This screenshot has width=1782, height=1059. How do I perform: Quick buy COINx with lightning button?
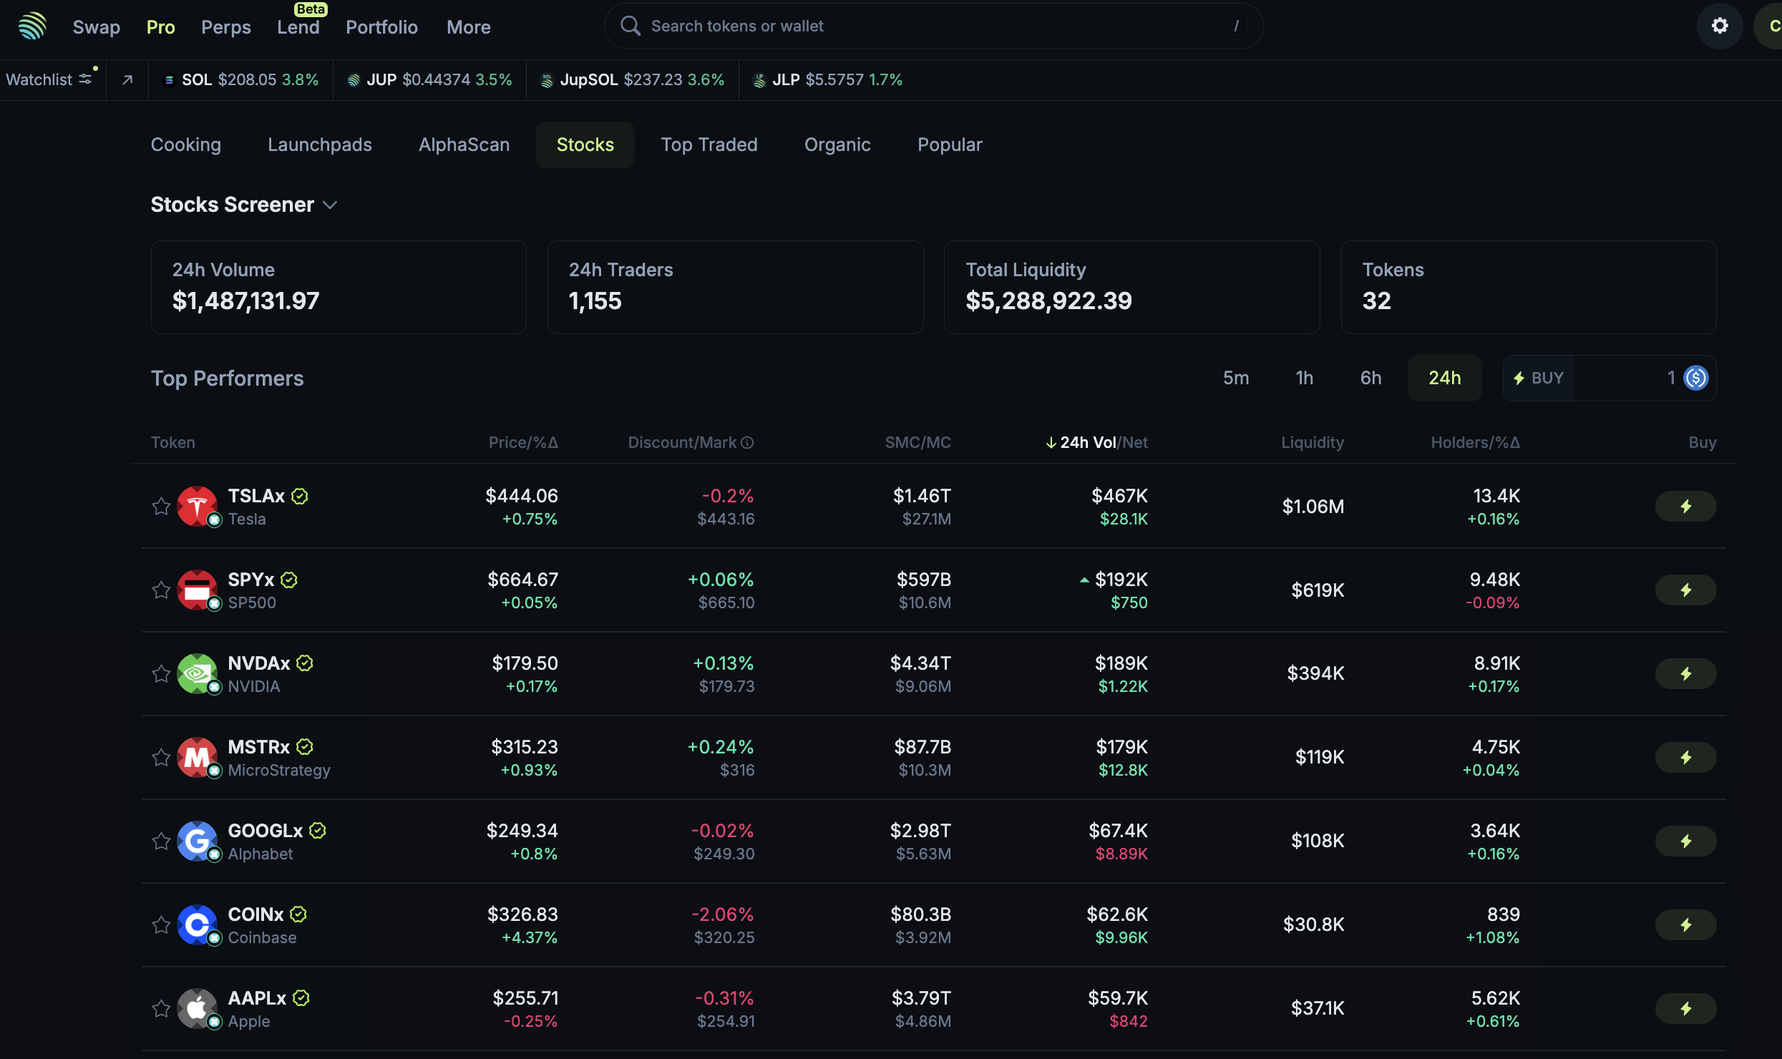(x=1685, y=924)
